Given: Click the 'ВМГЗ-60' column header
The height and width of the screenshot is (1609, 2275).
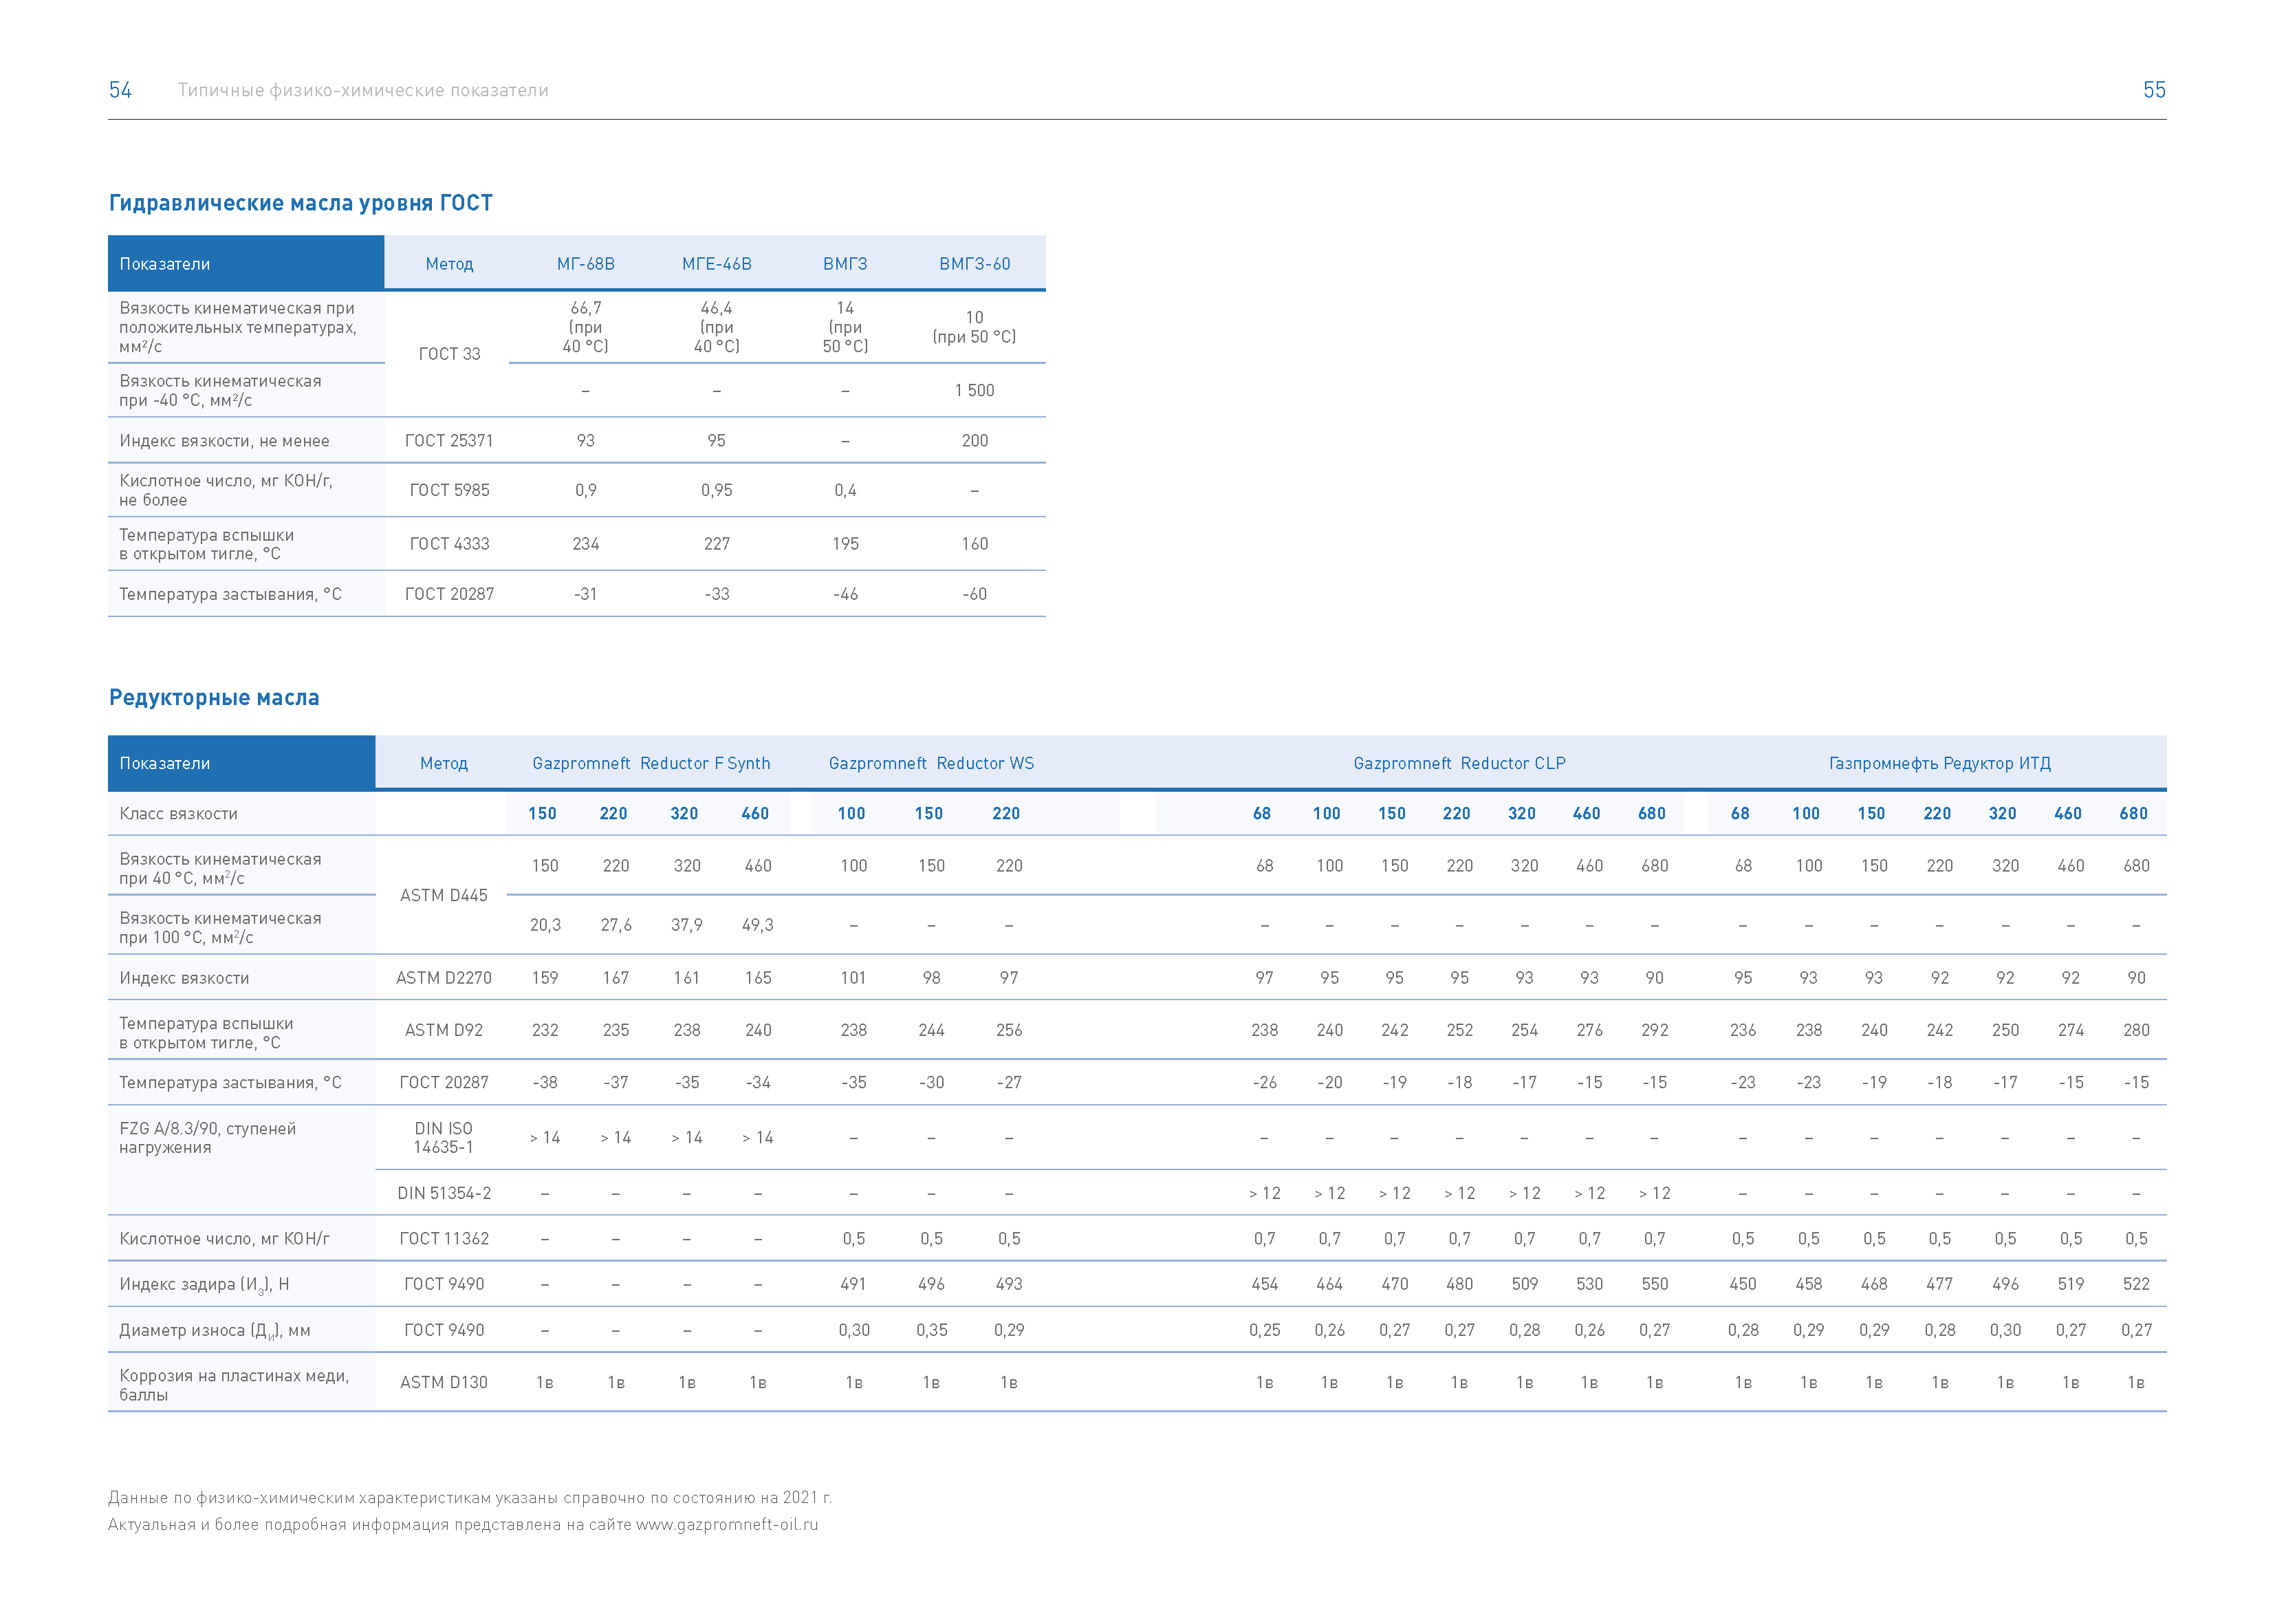Looking at the screenshot, I should pyautogui.click(x=975, y=263).
